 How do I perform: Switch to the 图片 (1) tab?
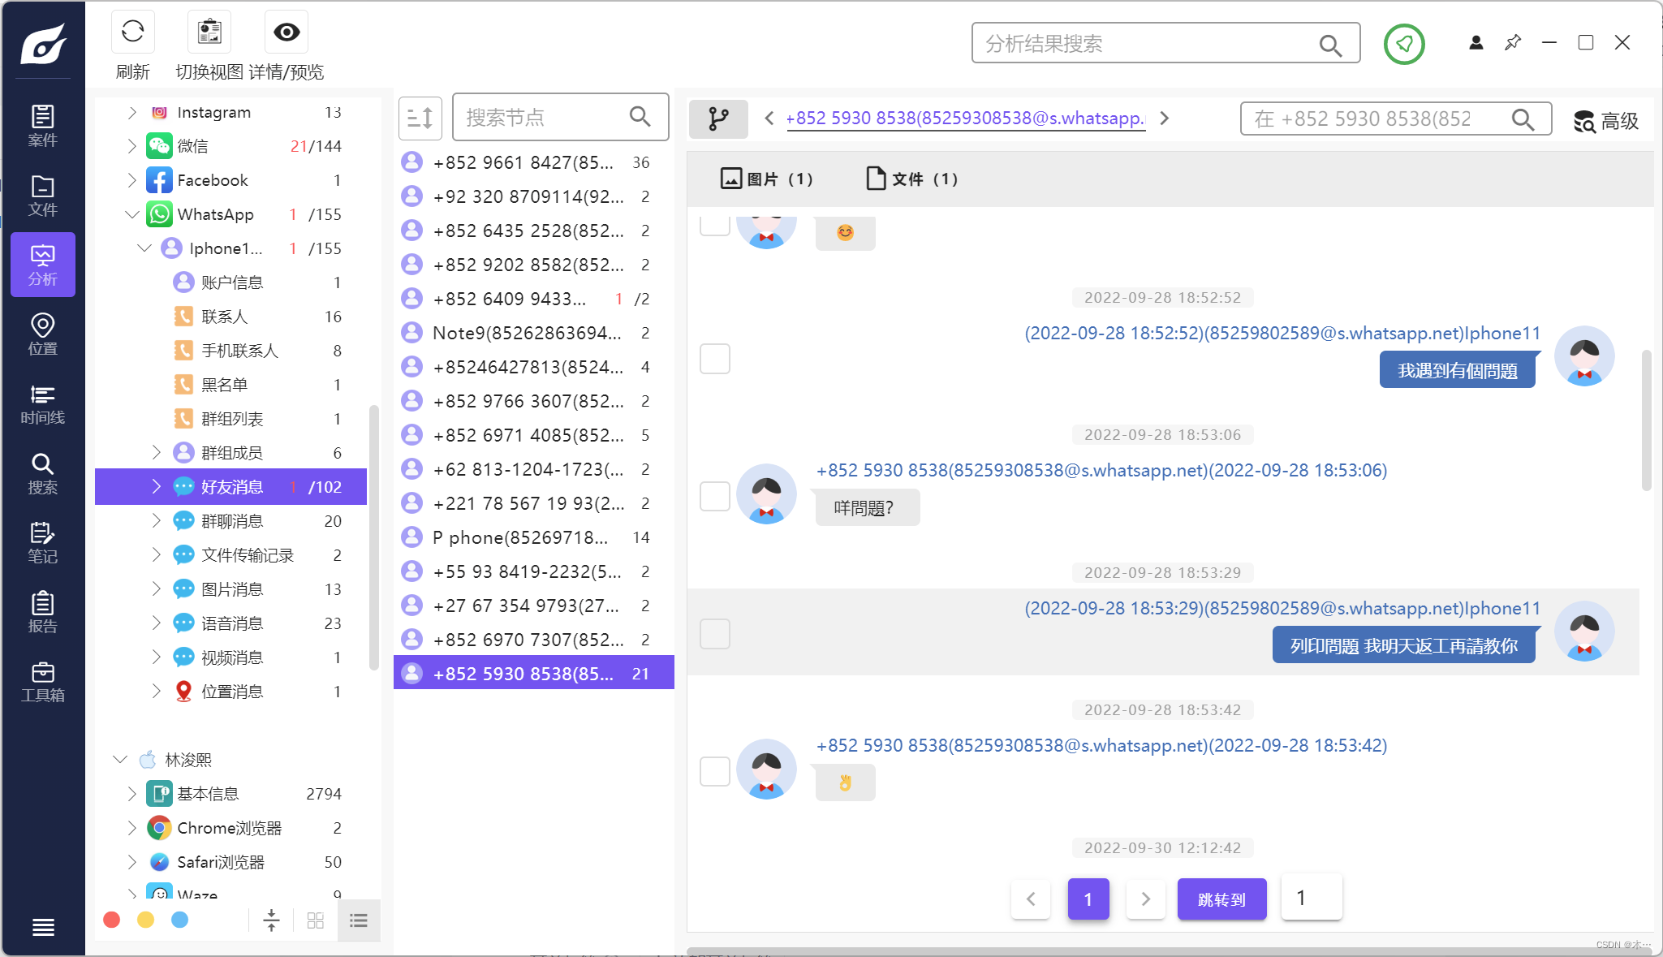point(766,179)
